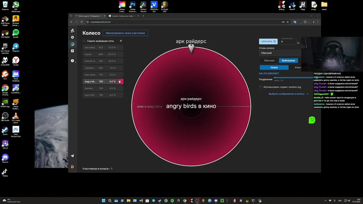The width and height of the screenshot is (363, 204).
Task: Go back using the browser back arrow
Action: [x=71, y=22]
